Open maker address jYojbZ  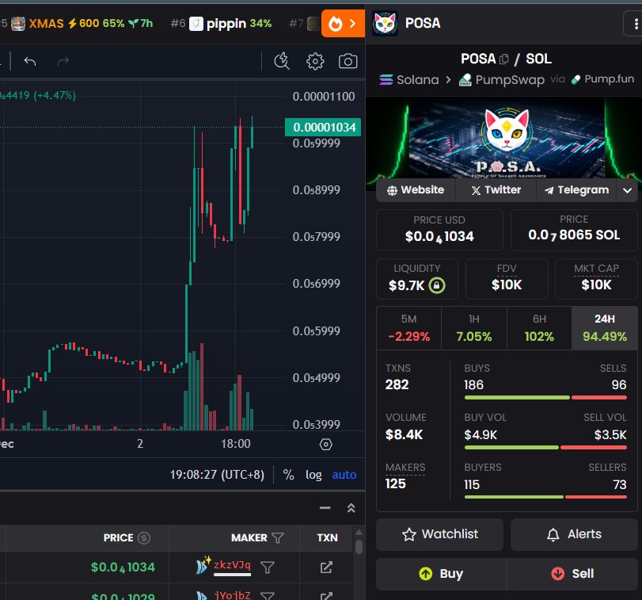pyautogui.click(x=232, y=595)
